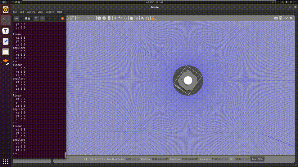Viewport: 298px width, 167px height.
Task: Select the rotate mode tool in Gazebo toolbar
Action: point(68,18)
